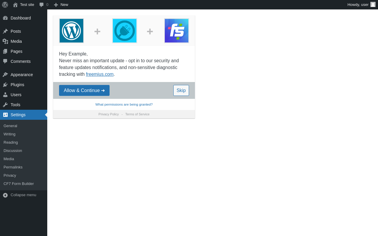Click the WordPress logo tile in opt-in box

(x=71, y=31)
